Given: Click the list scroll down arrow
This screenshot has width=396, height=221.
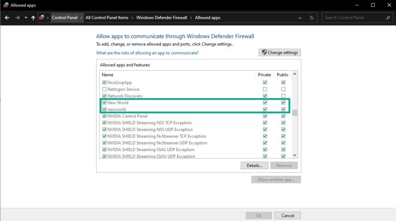Looking at the screenshot, I should 294,155.
